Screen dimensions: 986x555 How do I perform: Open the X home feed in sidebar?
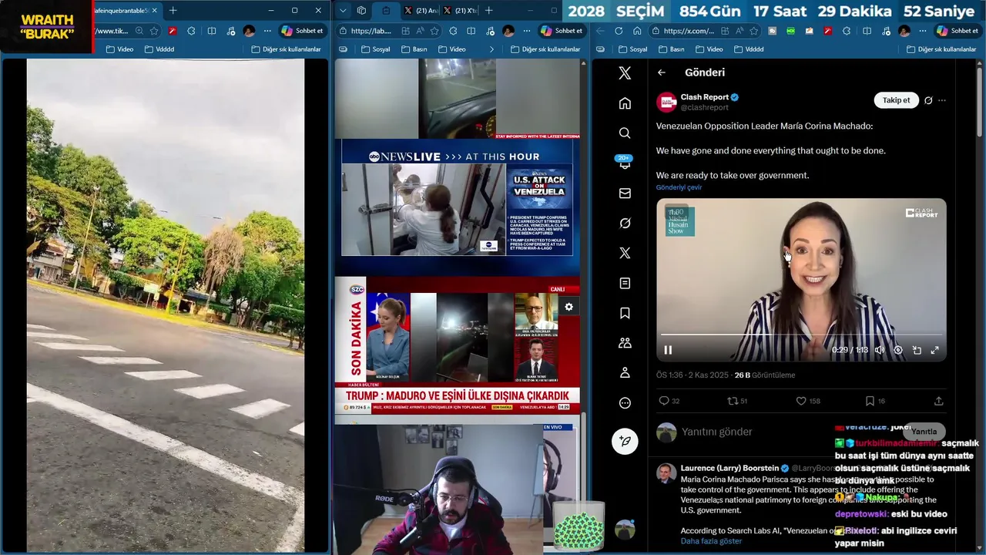(625, 103)
